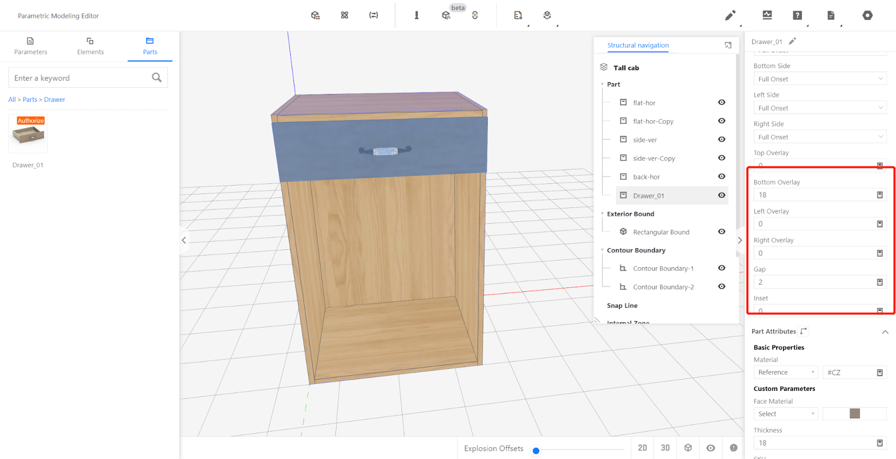
Task: Open the Bottom Side dropdown
Action: click(x=820, y=79)
